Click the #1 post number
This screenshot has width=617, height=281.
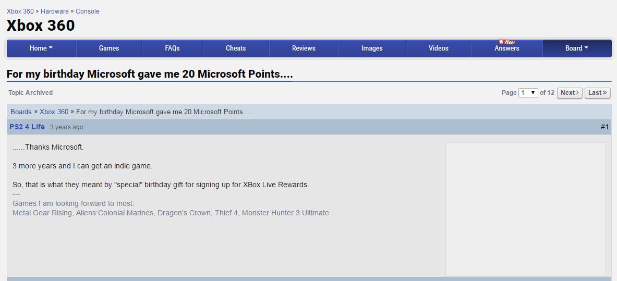[x=604, y=127]
